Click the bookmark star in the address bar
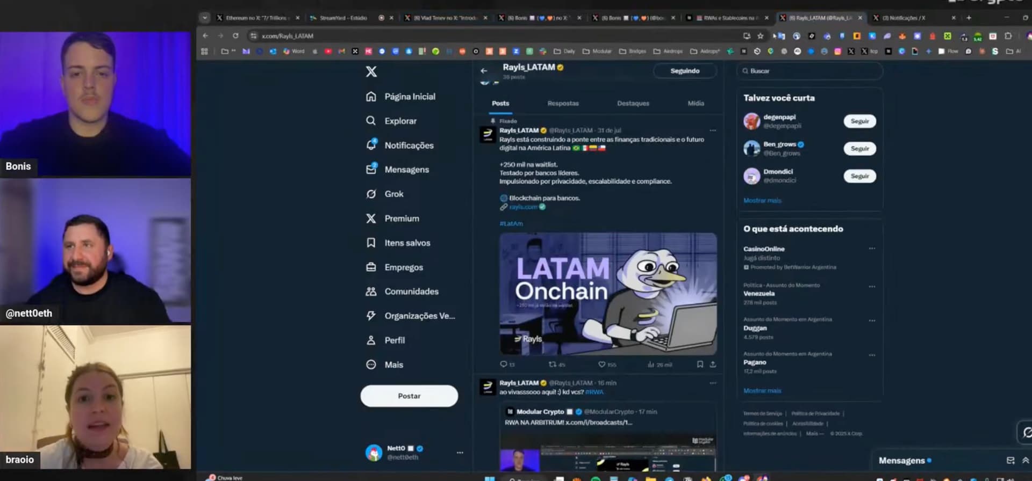Image resolution: width=1032 pixels, height=481 pixels. tap(760, 36)
